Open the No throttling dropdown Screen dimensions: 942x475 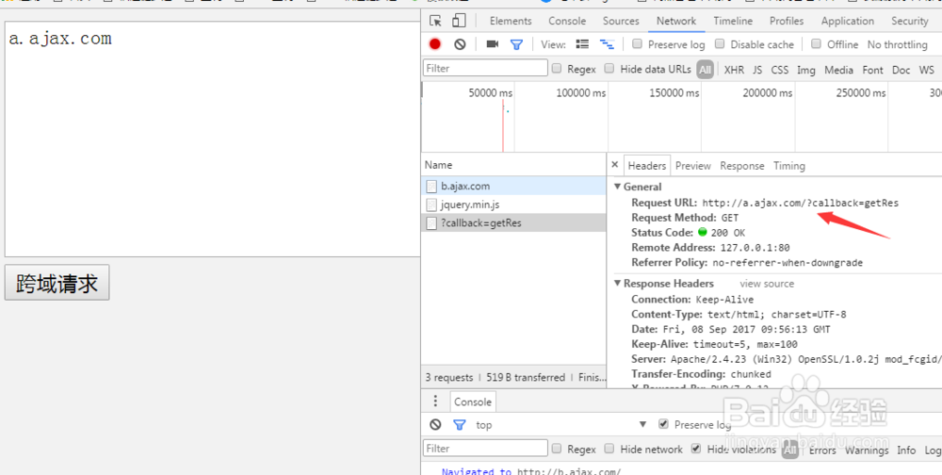[x=897, y=44]
